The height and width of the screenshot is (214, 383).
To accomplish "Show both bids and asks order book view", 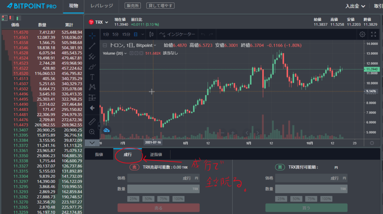I will click(x=4, y=18).
